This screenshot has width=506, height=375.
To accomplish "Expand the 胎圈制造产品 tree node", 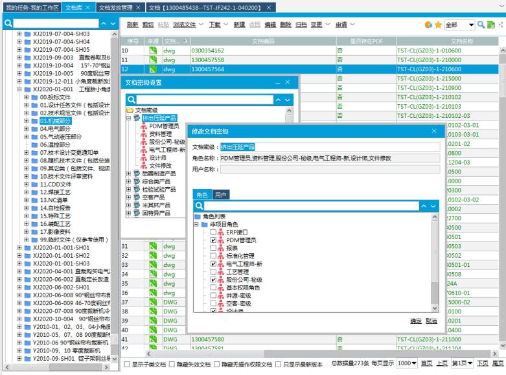I will [x=128, y=174].
